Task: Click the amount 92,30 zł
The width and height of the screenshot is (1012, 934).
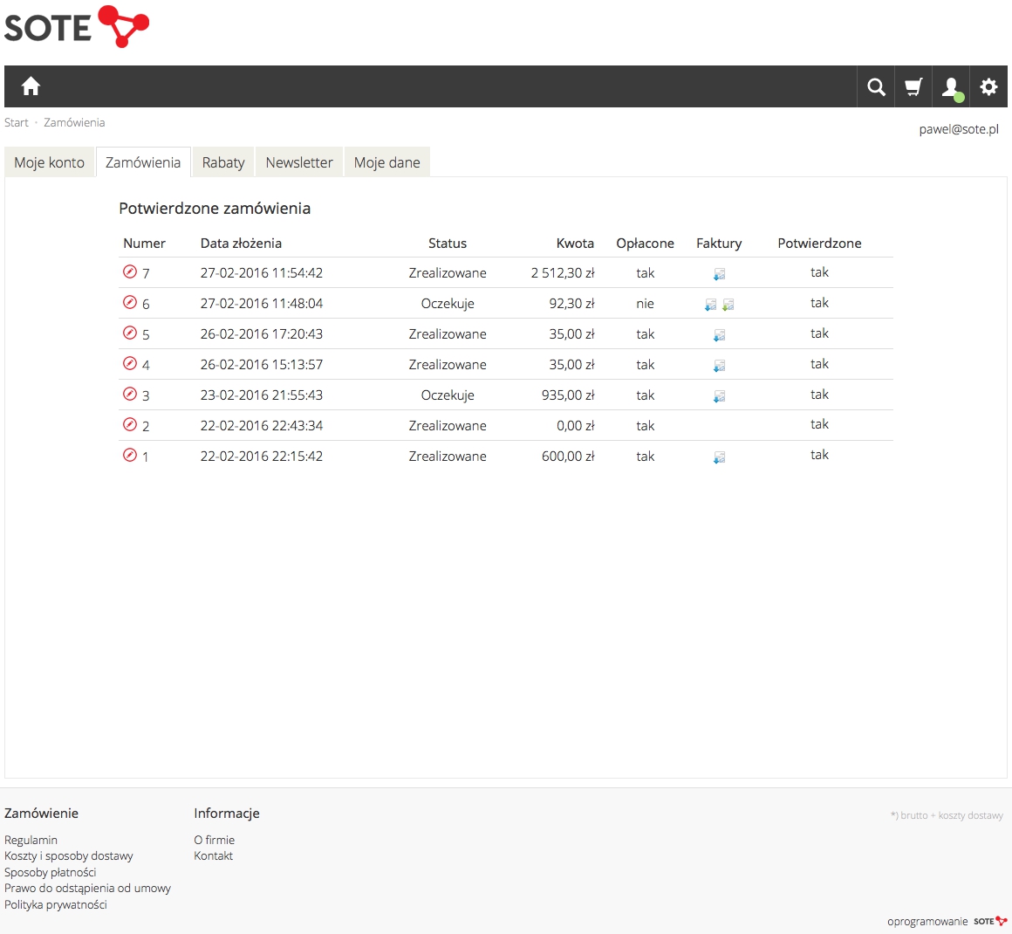Action: tap(571, 303)
